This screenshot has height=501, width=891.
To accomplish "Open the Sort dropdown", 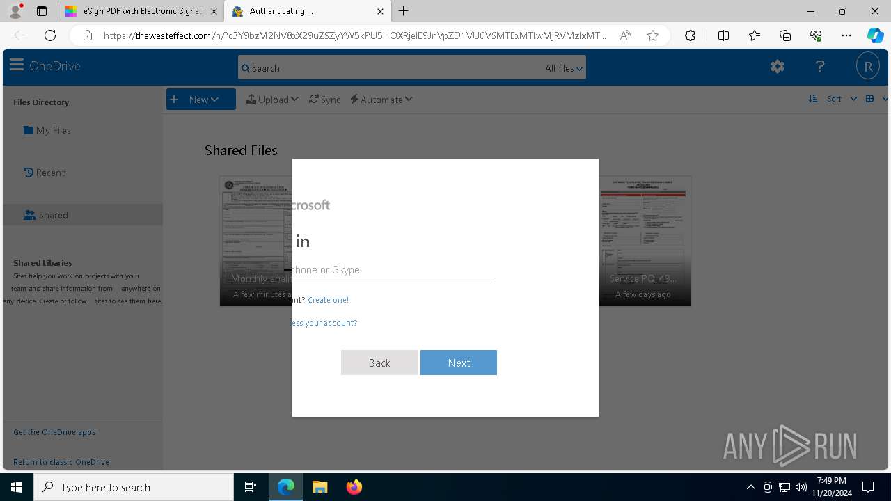I will coord(842,99).
